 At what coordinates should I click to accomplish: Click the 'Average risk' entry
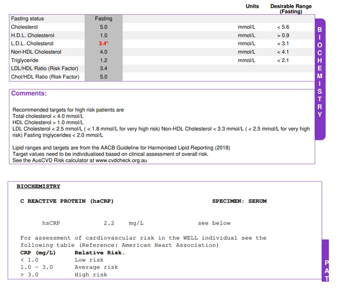(96, 267)
